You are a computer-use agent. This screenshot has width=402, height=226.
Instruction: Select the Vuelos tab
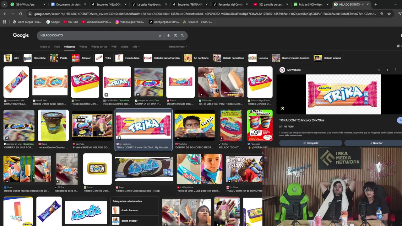(x=124, y=47)
